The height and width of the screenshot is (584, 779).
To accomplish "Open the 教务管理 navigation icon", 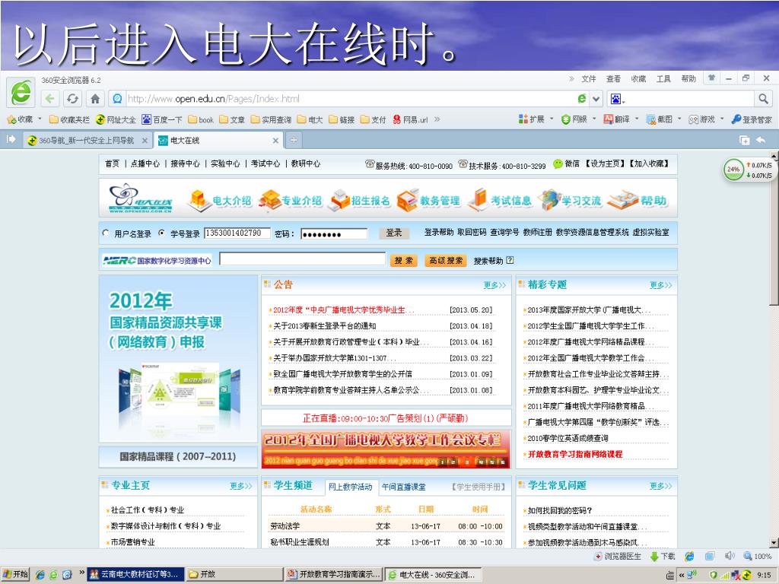I will click(428, 200).
